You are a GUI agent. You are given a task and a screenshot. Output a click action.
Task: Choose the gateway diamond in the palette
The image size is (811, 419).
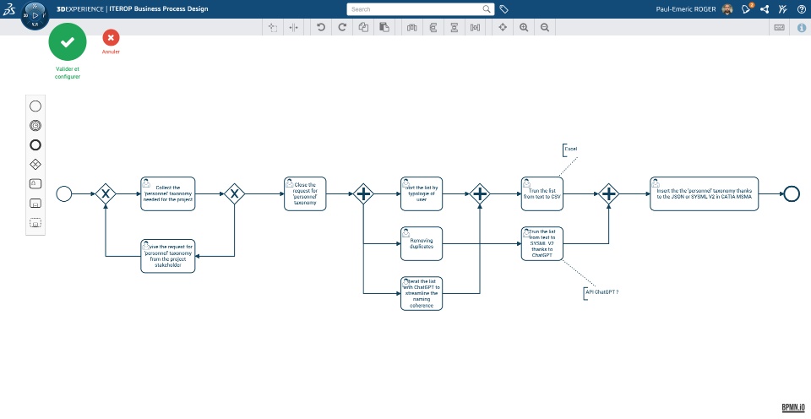coord(35,165)
